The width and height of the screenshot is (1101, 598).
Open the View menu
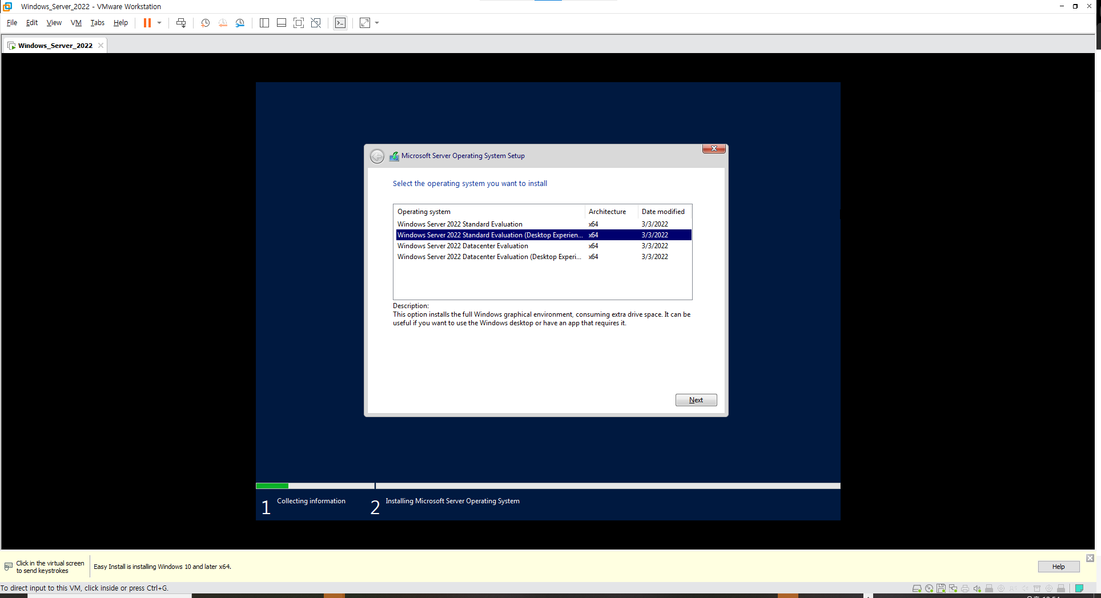(54, 23)
